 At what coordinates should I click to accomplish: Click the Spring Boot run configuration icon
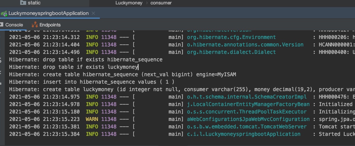4,14
